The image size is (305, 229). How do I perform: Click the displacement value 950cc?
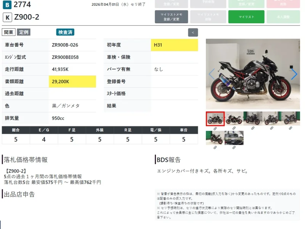coord(58,118)
